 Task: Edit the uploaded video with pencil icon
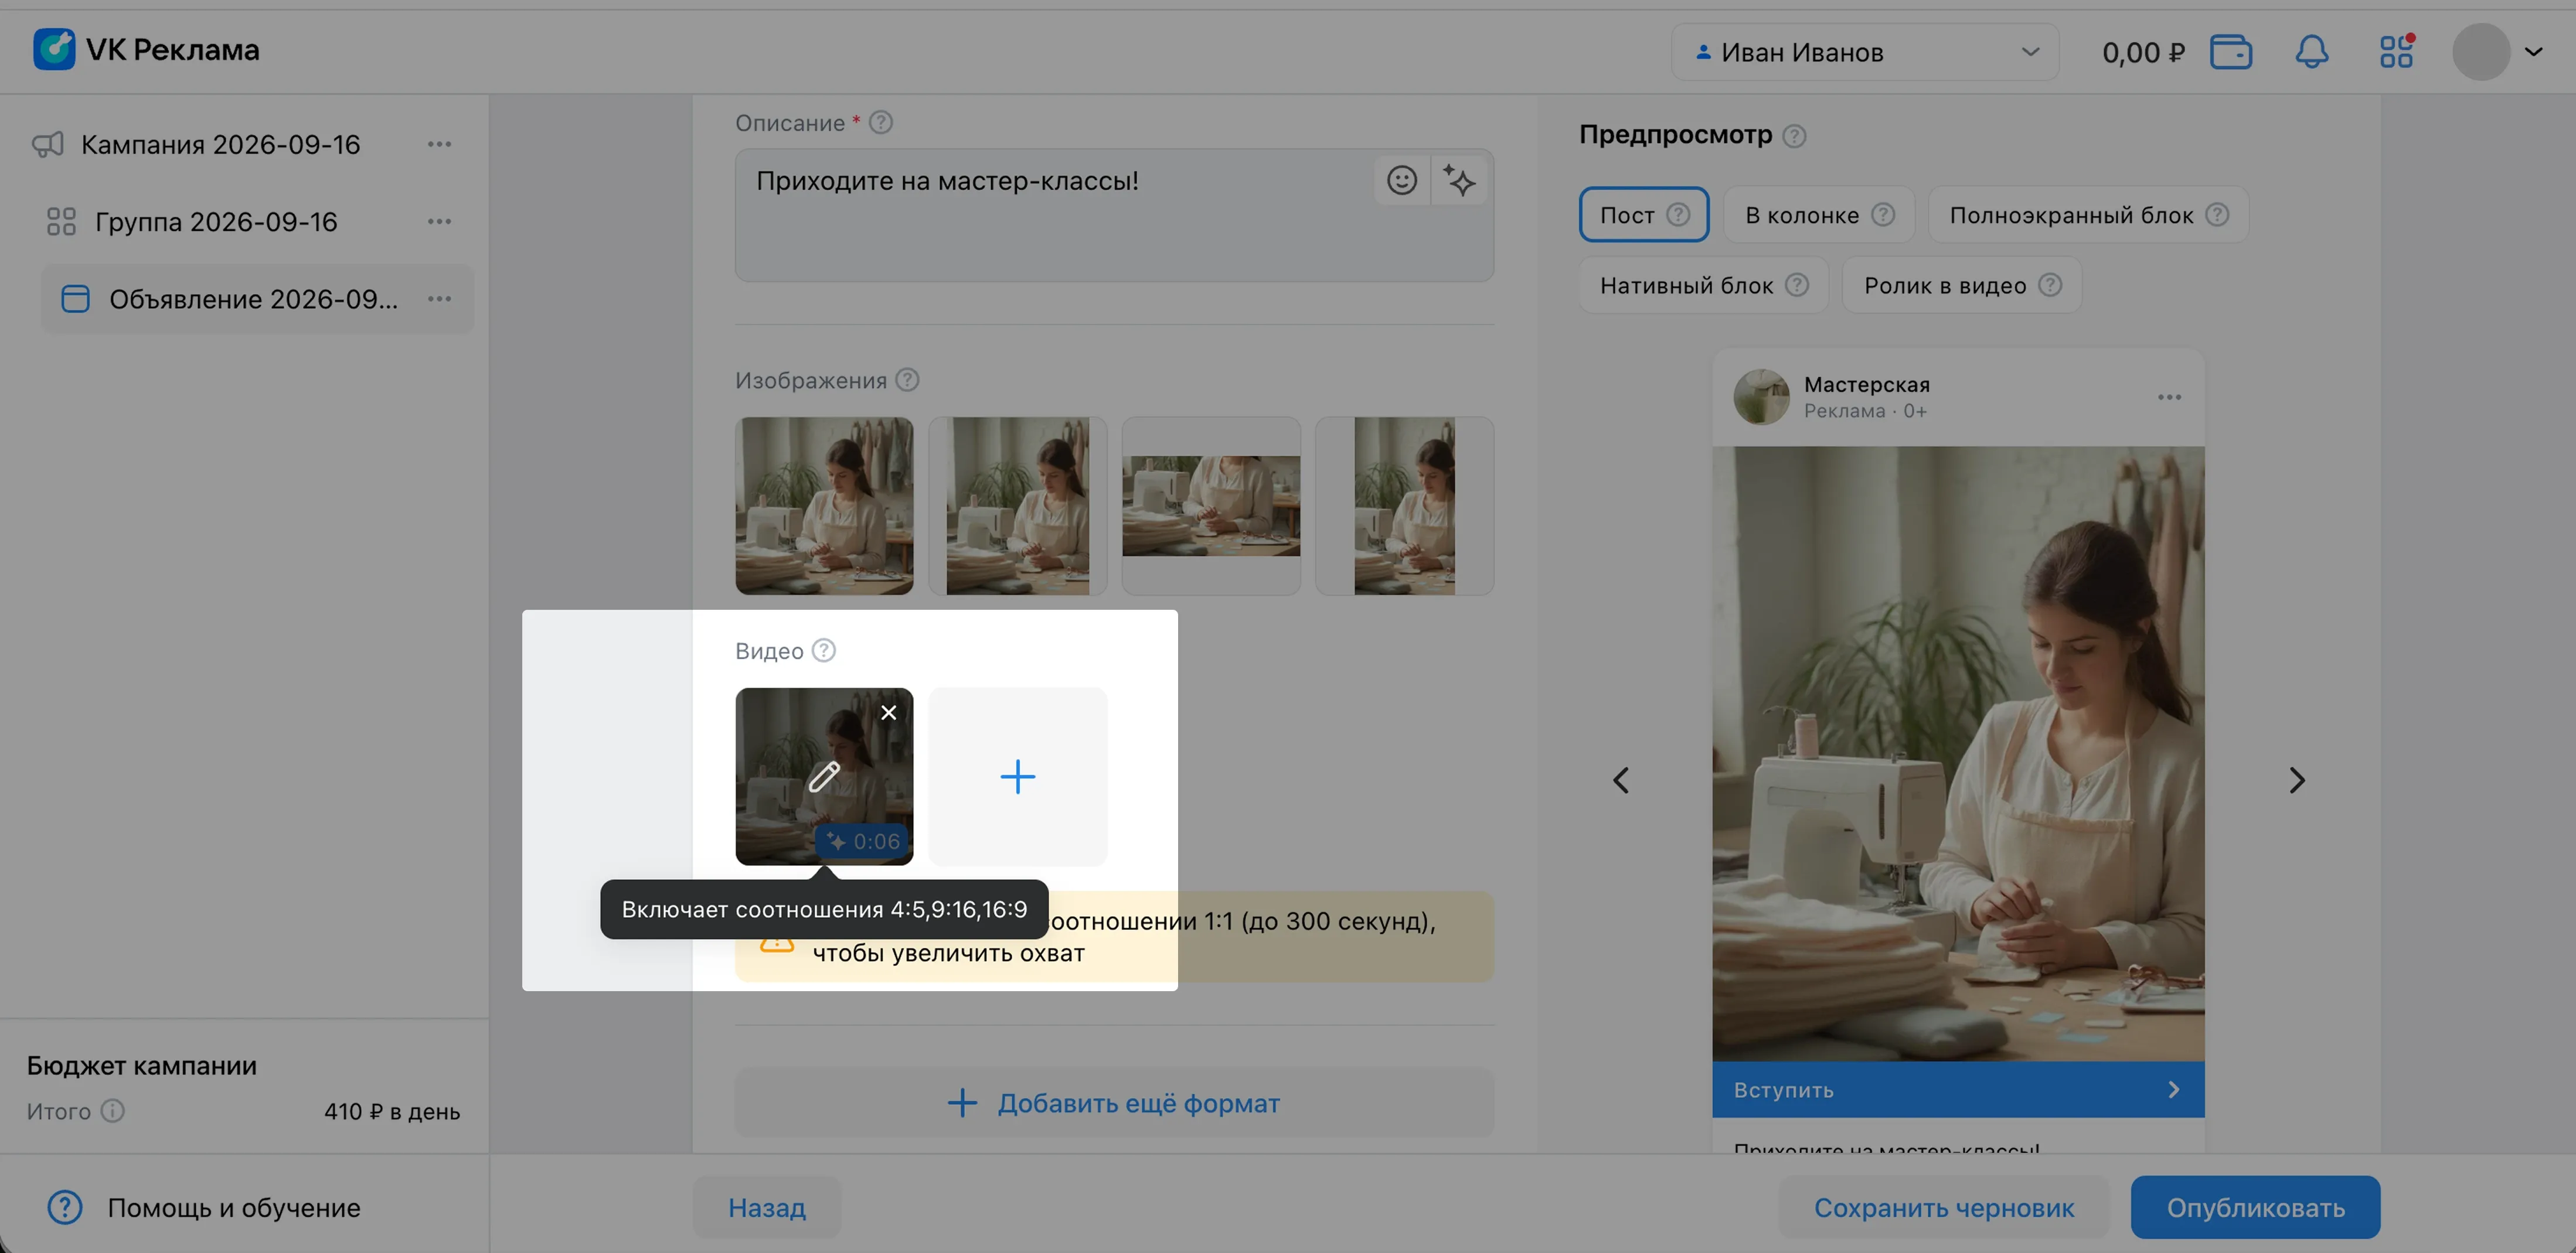[x=823, y=776]
